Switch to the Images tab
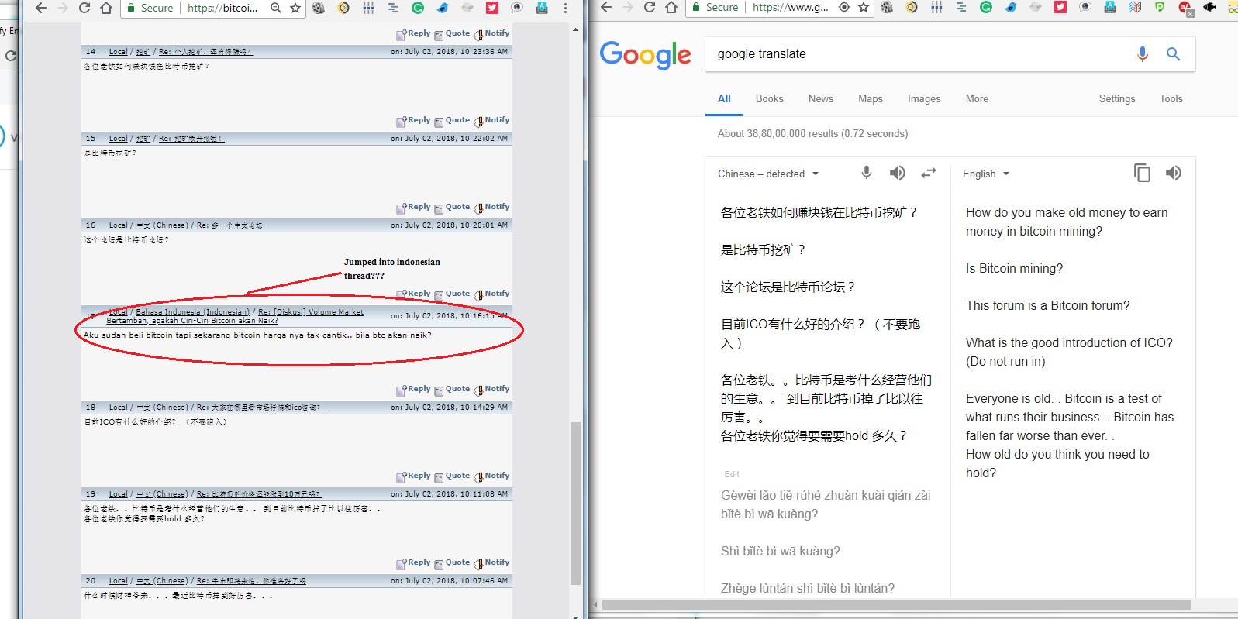 [x=924, y=98]
